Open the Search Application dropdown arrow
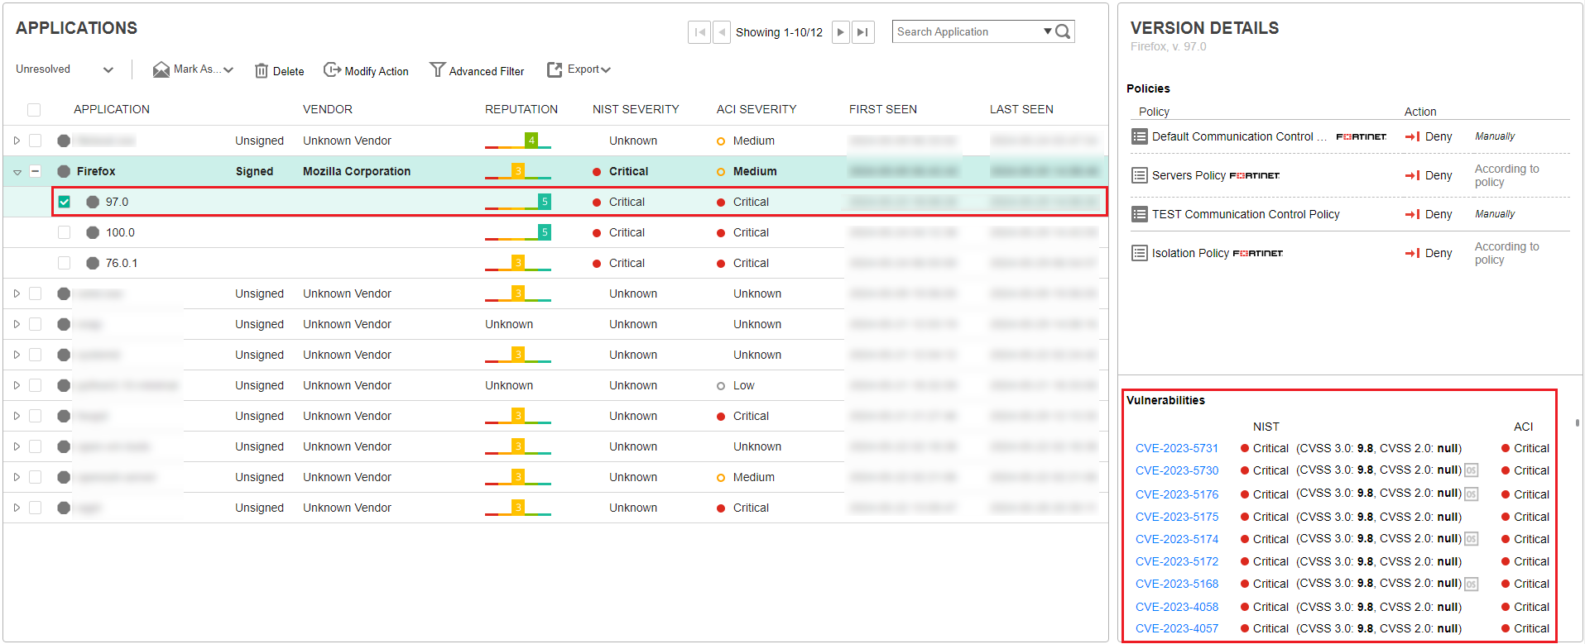This screenshot has height=644, width=1585. pos(1048,31)
